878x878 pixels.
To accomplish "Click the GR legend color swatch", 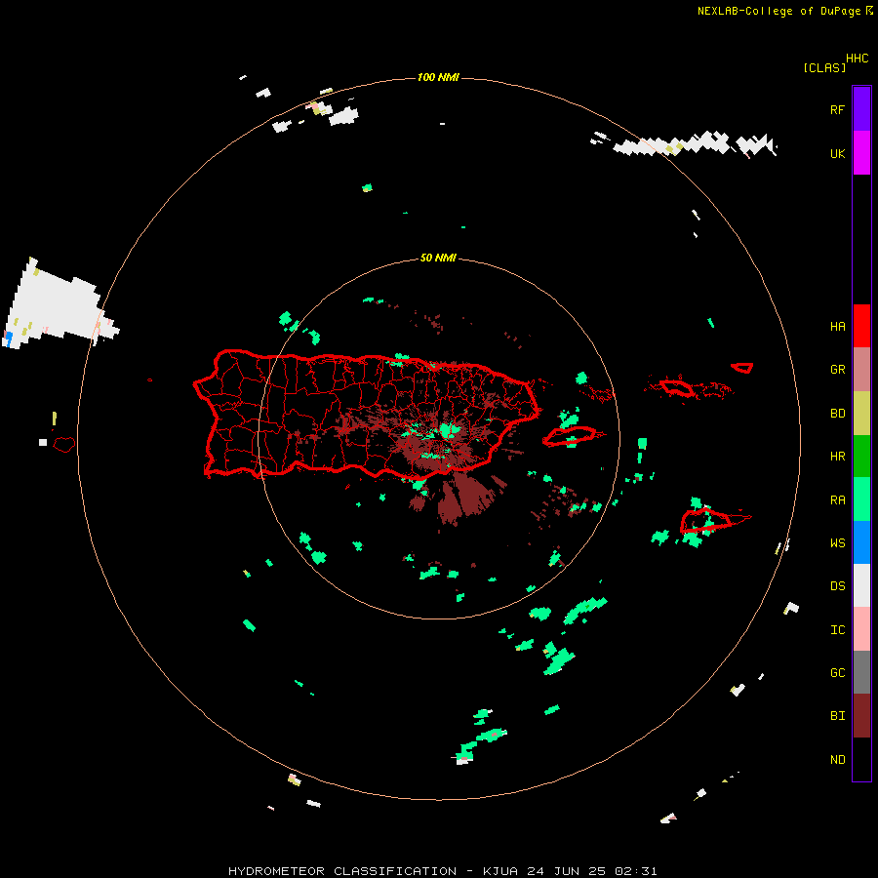I will coord(861,369).
